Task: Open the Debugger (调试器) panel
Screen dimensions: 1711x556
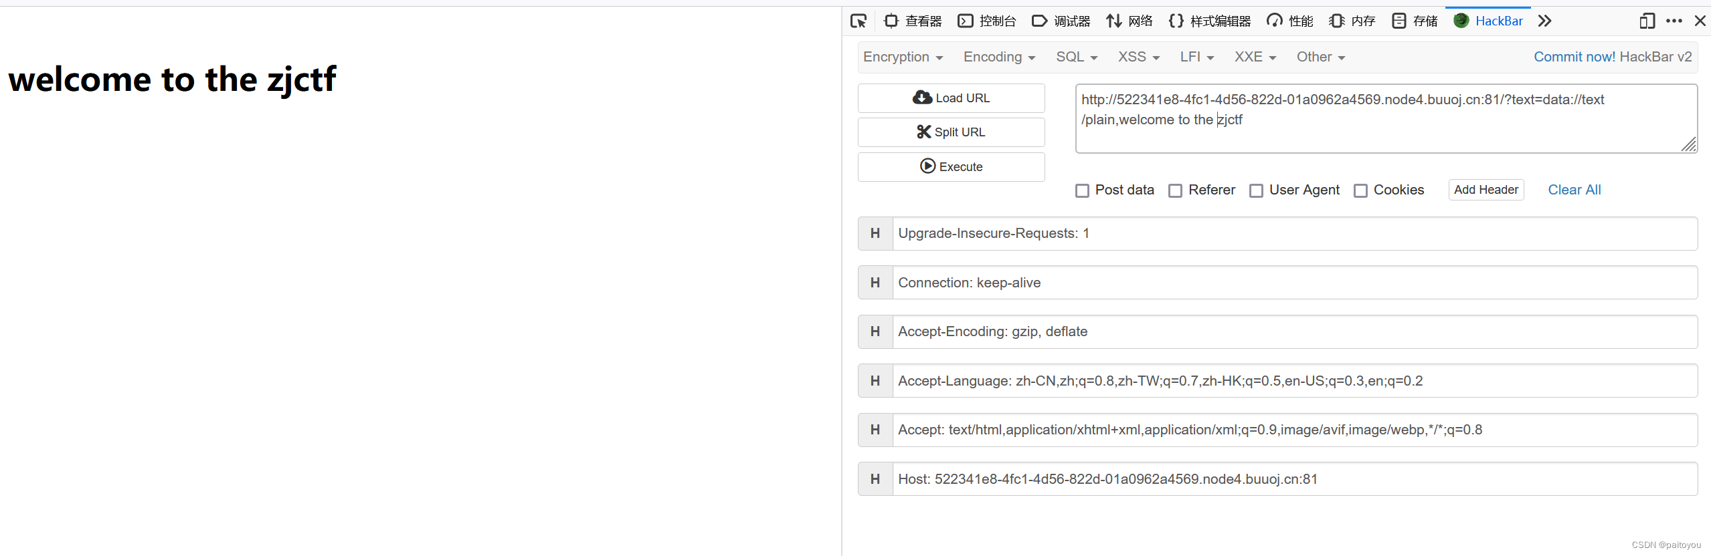Action: tap(1061, 21)
